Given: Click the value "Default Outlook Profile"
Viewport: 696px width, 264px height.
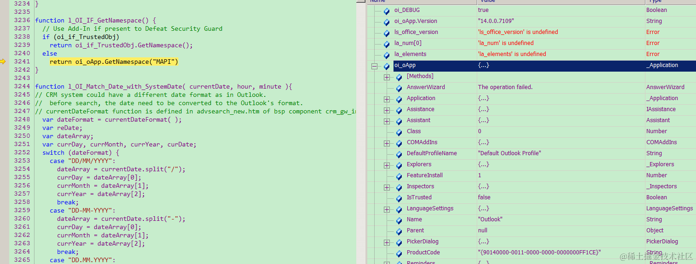Looking at the screenshot, I should pos(509,153).
